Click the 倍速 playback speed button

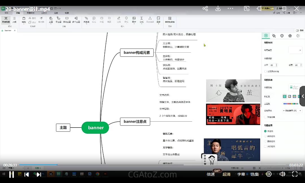[211, 174]
